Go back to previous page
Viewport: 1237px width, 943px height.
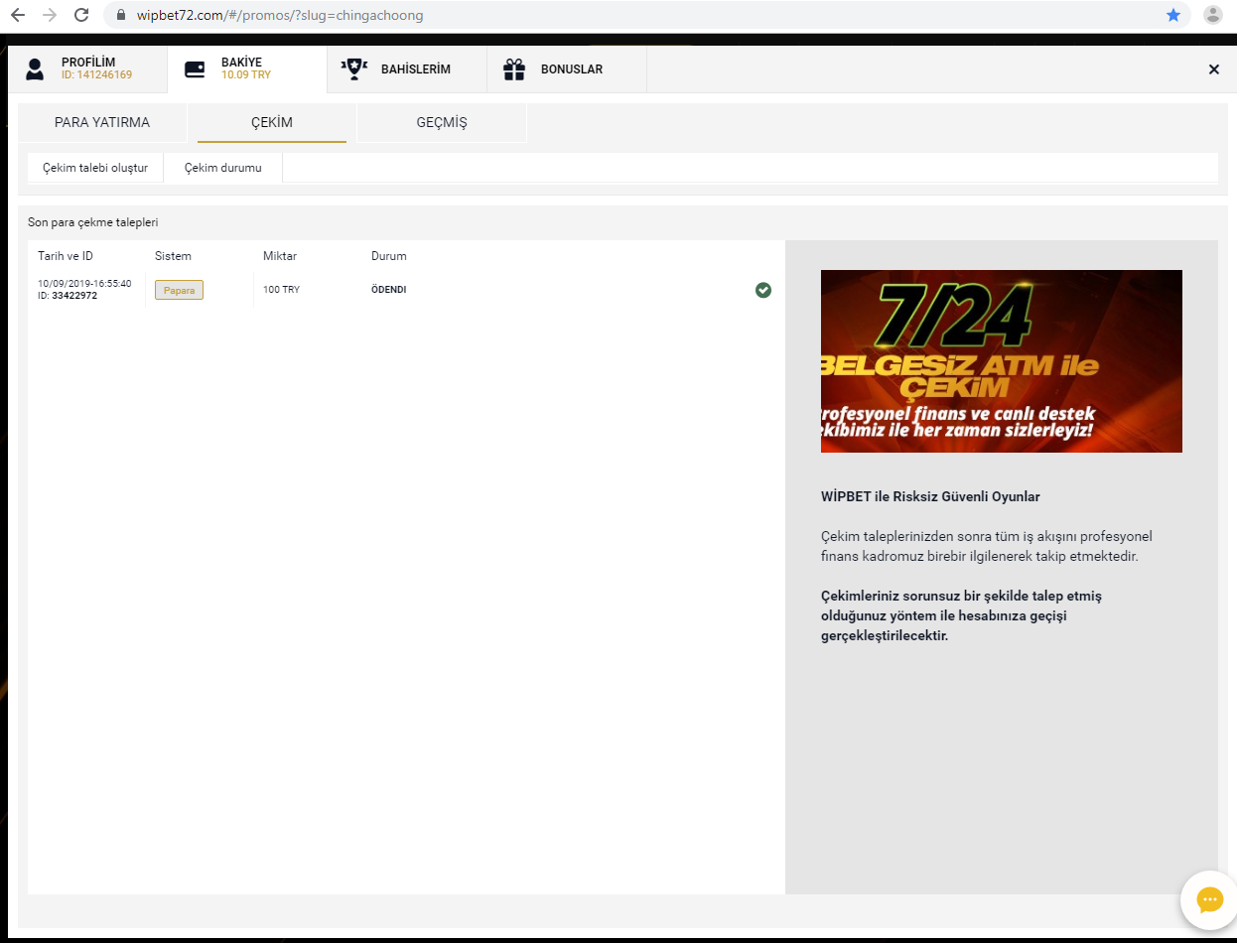(x=18, y=15)
